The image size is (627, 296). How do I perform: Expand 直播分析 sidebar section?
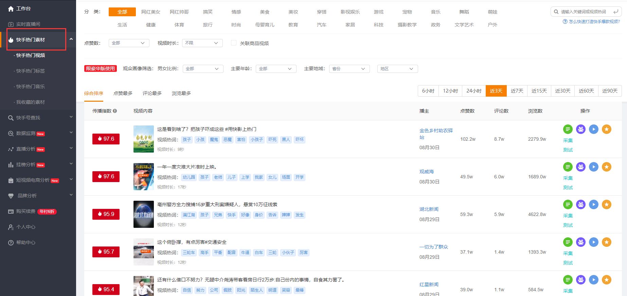pyautogui.click(x=71, y=148)
